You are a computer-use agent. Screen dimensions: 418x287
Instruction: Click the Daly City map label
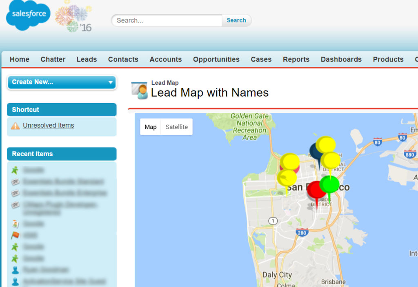point(277,275)
